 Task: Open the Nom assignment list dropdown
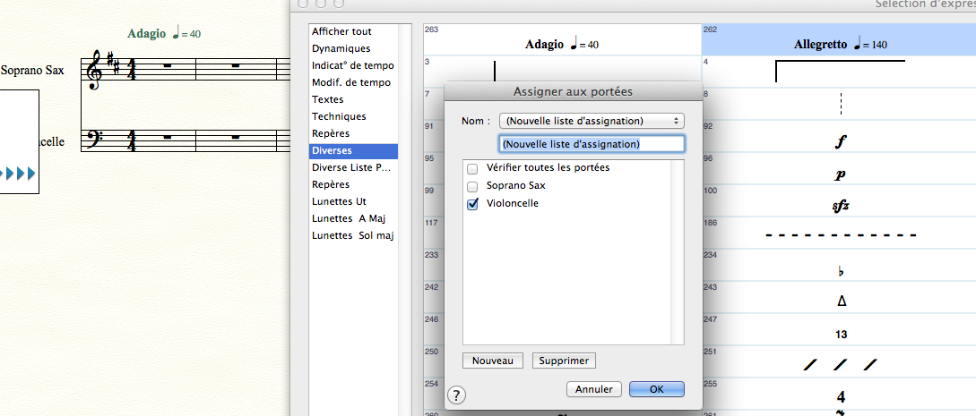[591, 121]
